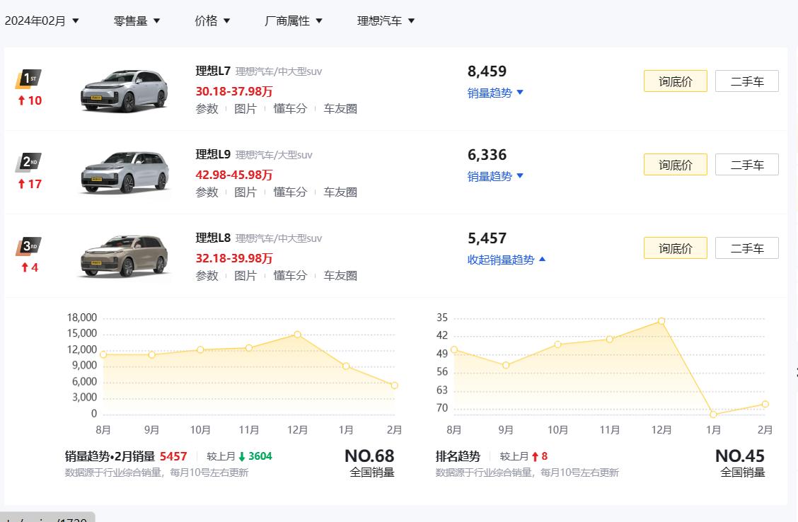Click the 8,459 sales figure
The width and height of the screenshot is (798, 522).
pos(487,71)
